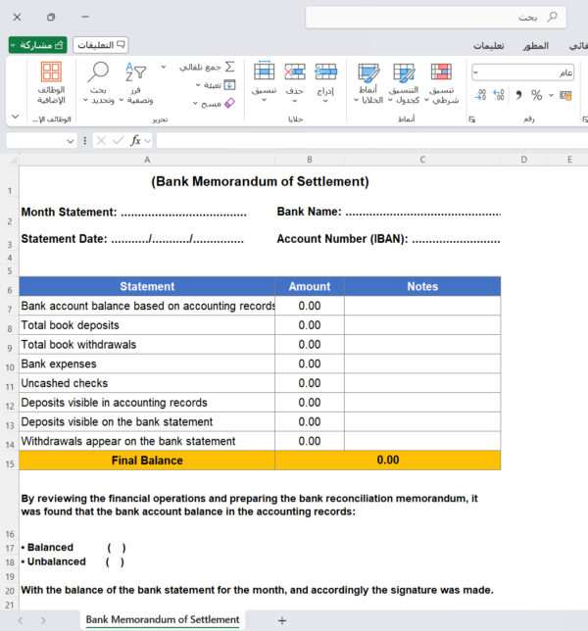Collapse the ribbon using the chevron
The image size is (588, 631).
click(15, 117)
